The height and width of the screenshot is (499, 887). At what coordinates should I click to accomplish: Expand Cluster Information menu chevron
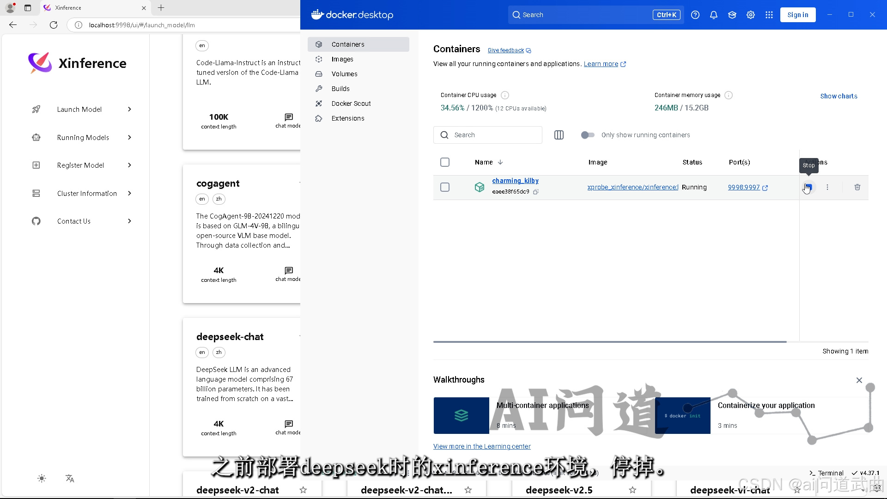pyautogui.click(x=129, y=193)
